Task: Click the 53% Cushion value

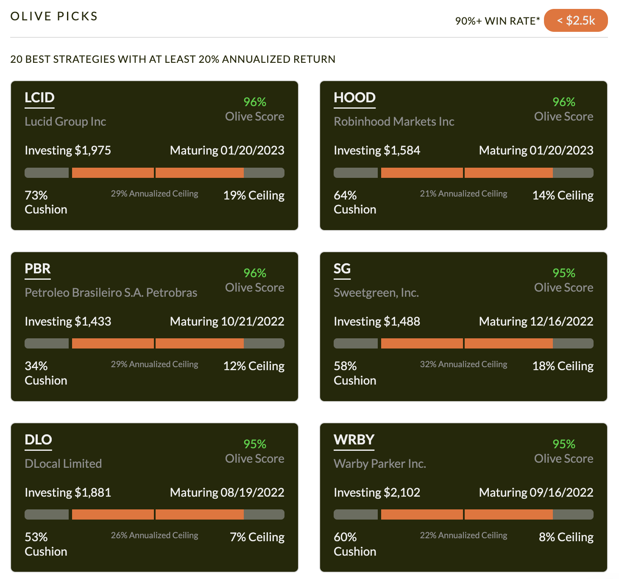Action: tap(46, 544)
